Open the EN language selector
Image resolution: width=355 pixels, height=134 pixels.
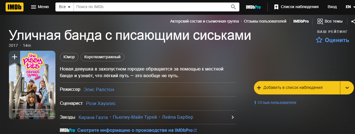coord(350,7)
